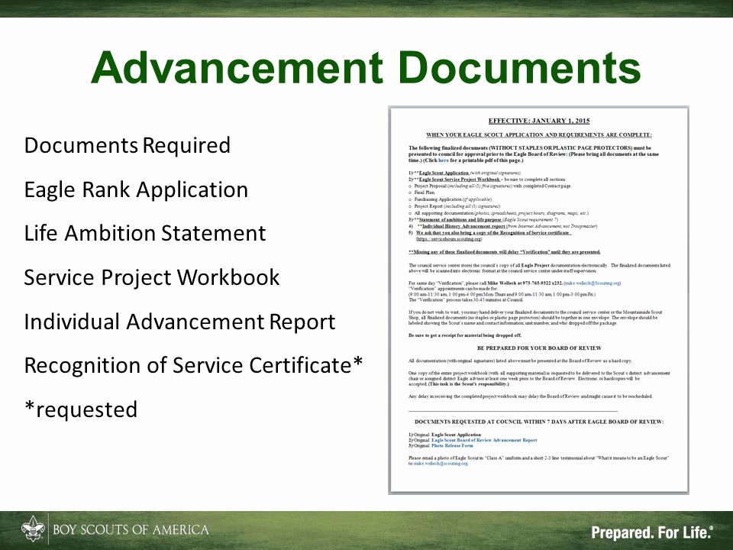733x550 pixels.
Task: Open the "Photo Release Form" link
Action: click(452, 445)
